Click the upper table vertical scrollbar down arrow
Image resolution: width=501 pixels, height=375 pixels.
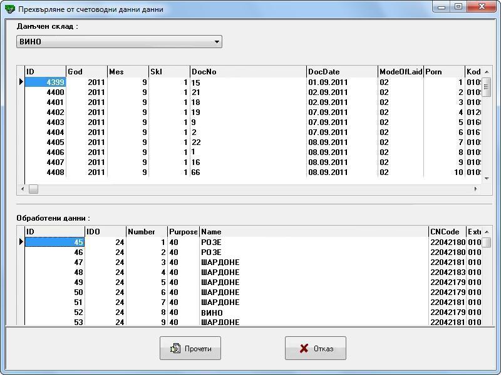487,178
